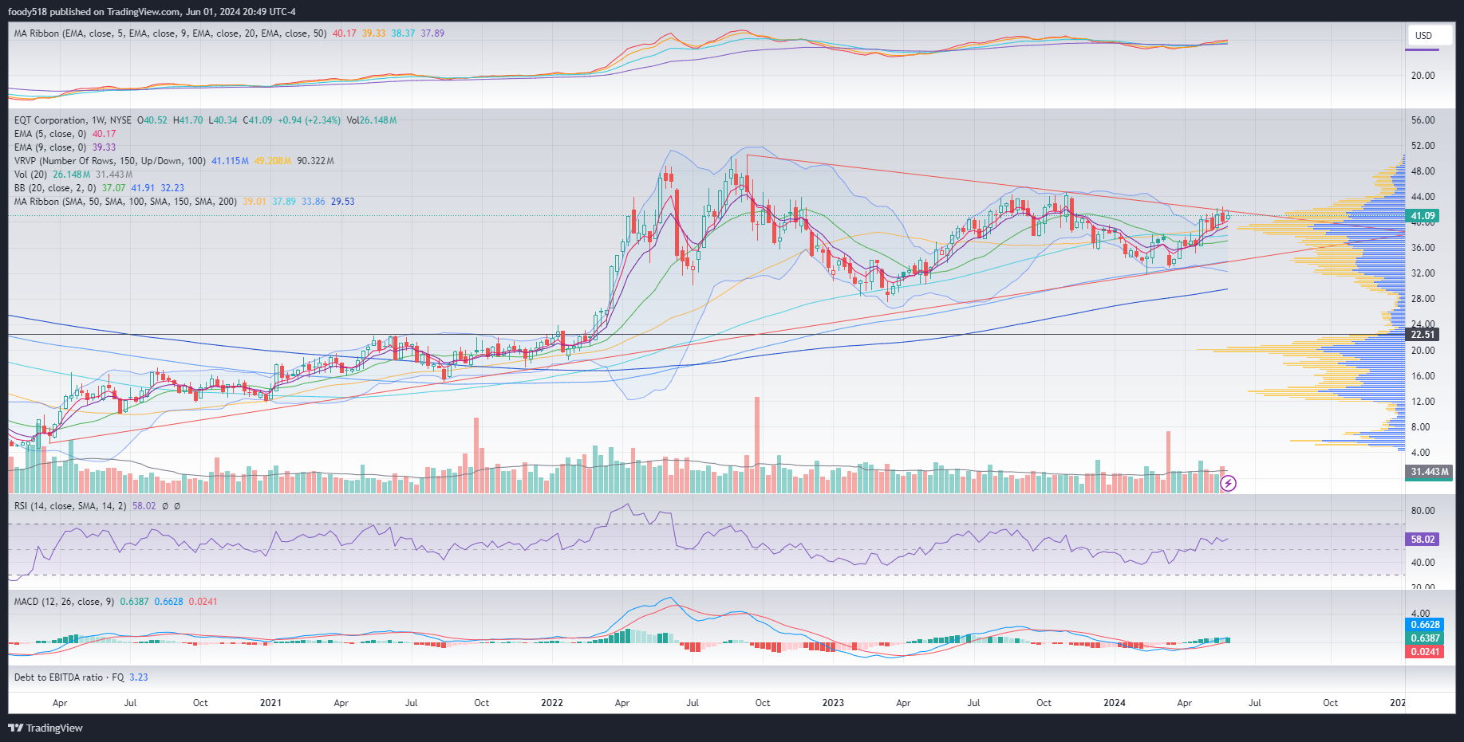Click the MA Ribbon EMA legend in top pane

(x=170, y=33)
